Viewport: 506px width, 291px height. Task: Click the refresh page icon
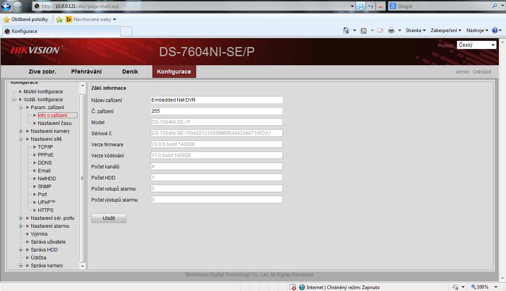371,6
